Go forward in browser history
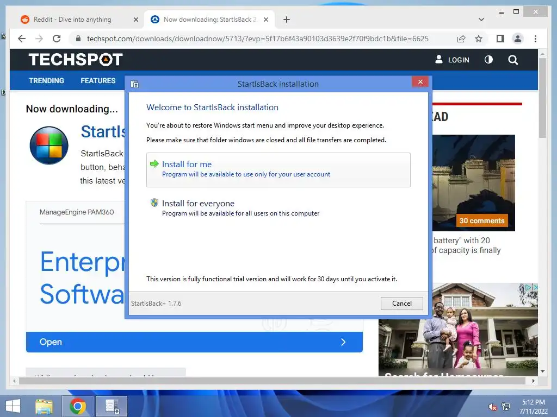Viewport: 557px width, 417px height. pyautogui.click(x=39, y=39)
